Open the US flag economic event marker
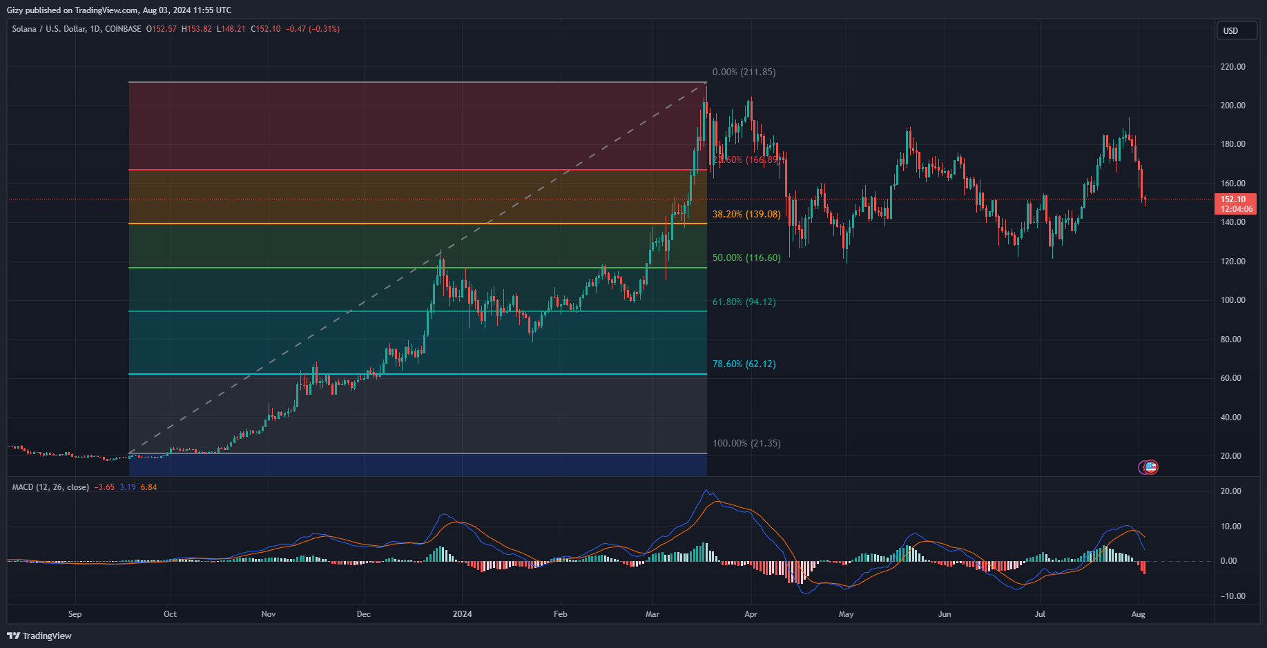 click(1150, 467)
